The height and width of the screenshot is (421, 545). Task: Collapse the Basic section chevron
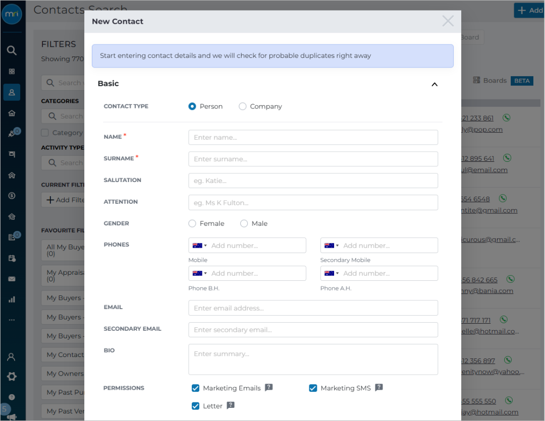click(x=434, y=84)
